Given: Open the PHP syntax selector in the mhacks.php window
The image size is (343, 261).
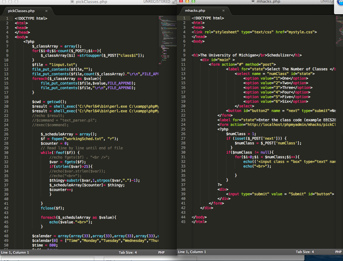Looking at the screenshot, I should pos(338,252).
